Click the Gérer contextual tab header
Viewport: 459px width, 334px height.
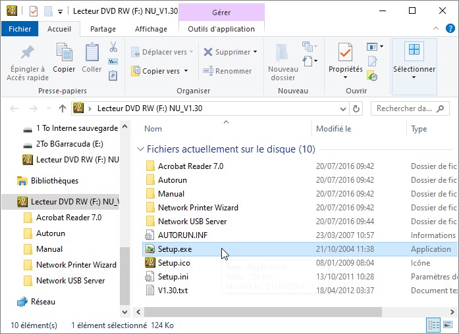221,12
